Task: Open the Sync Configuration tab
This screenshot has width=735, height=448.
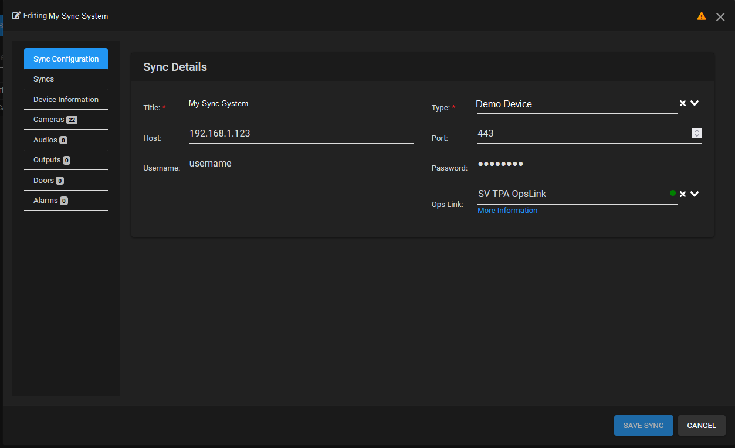Action: pyautogui.click(x=66, y=59)
